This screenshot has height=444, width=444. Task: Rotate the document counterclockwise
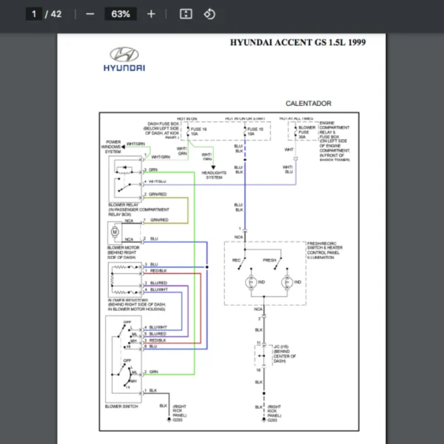click(209, 14)
